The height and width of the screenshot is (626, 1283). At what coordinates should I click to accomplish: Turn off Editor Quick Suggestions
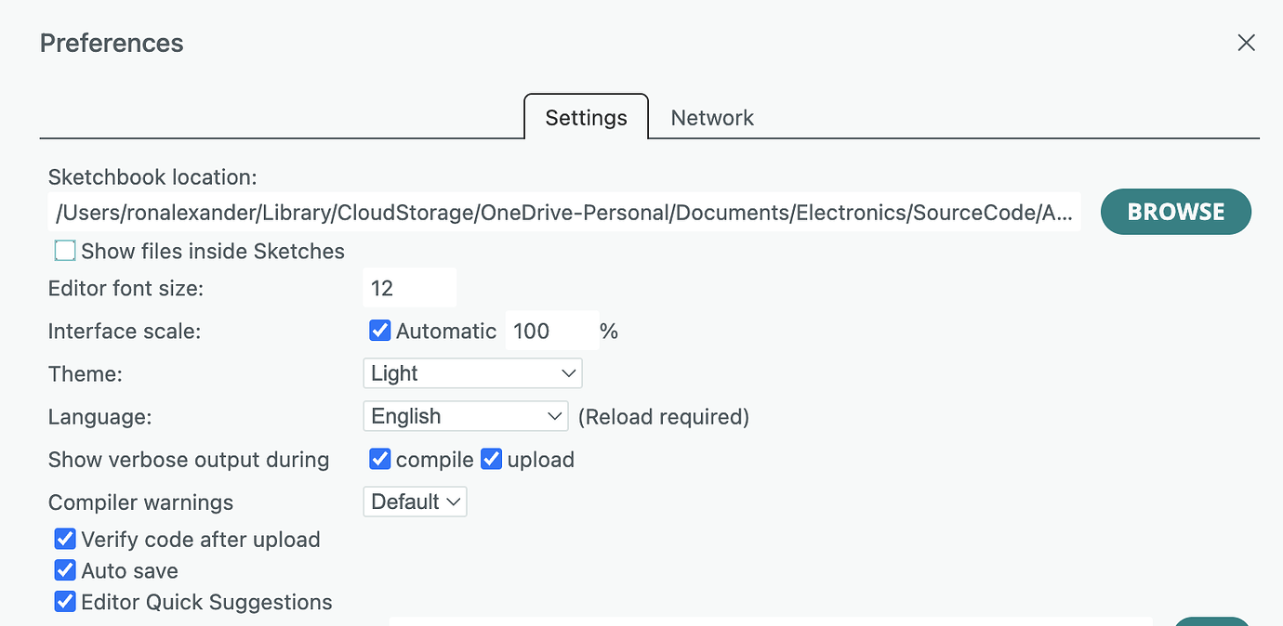click(x=65, y=602)
